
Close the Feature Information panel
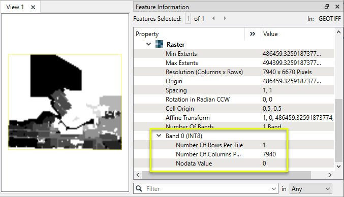pos(337,7)
